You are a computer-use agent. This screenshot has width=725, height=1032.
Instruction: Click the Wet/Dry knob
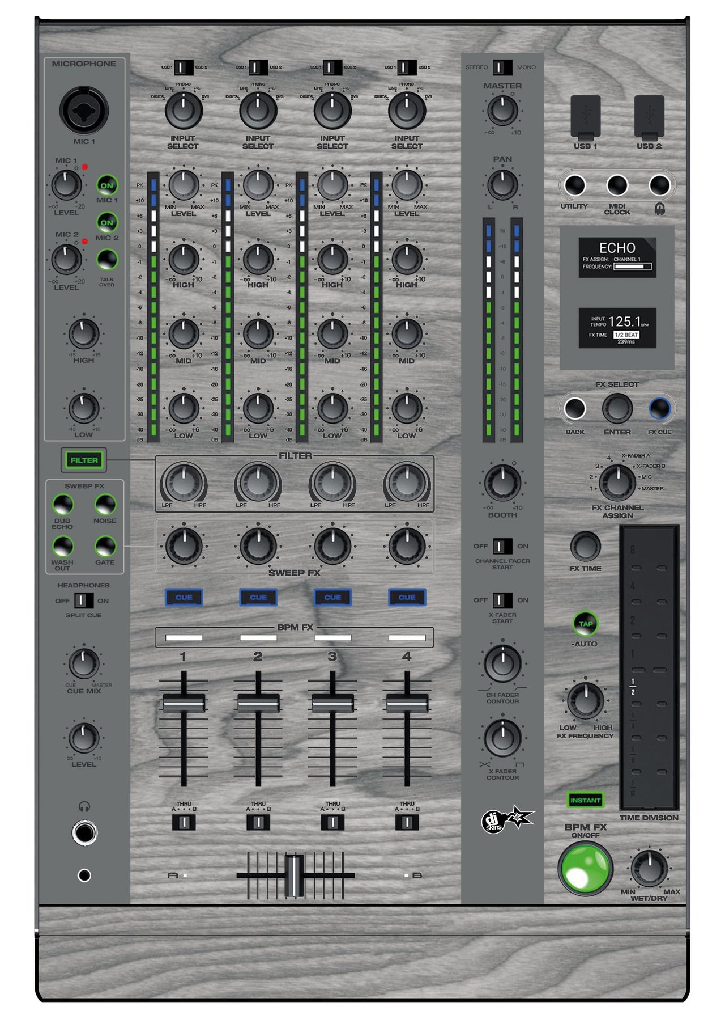point(649,869)
